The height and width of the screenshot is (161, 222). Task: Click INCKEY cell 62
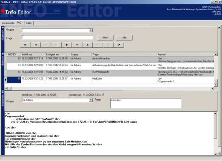pyautogui.click(x=14, y=60)
